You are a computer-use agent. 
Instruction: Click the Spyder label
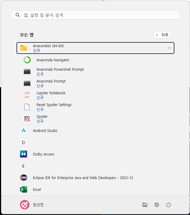42,117
